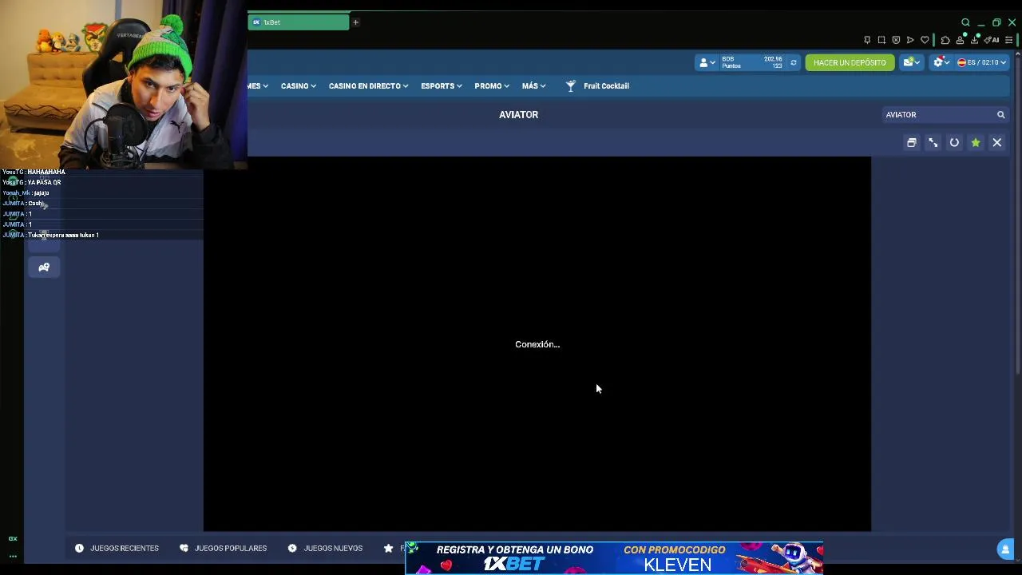Viewport: 1022px width, 575px height.
Task: Click the streamer webcam overlay
Action: pyautogui.click(x=124, y=85)
